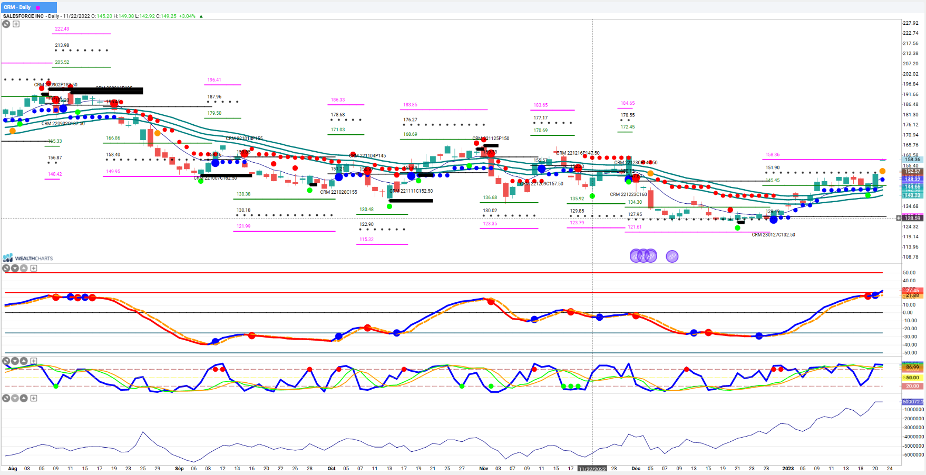Move the stochastic panel up with its arrow
The image size is (926, 475).
tap(24, 361)
